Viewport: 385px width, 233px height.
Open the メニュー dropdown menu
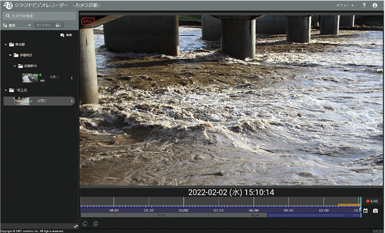[344, 5]
